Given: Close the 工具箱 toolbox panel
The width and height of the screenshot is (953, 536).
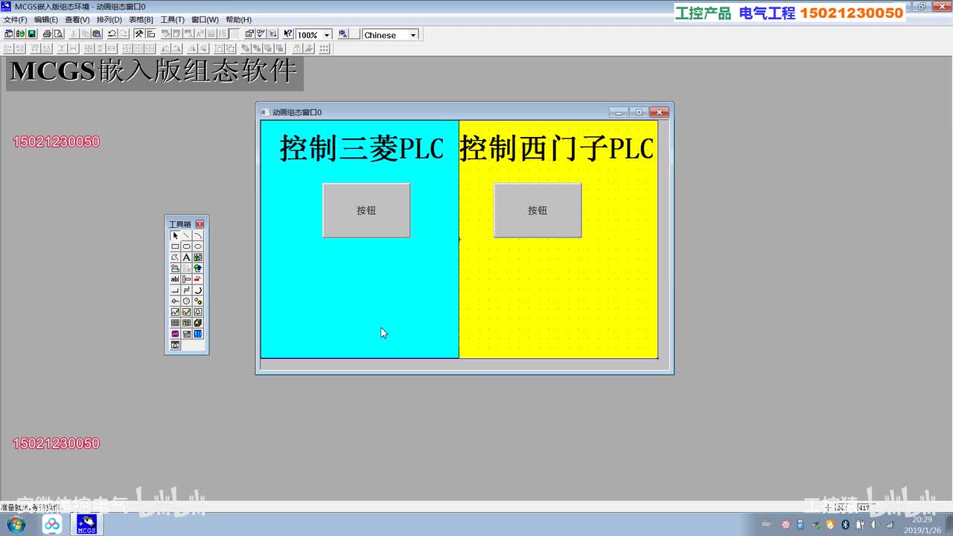Looking at the screenshot, I should [200, 224].
